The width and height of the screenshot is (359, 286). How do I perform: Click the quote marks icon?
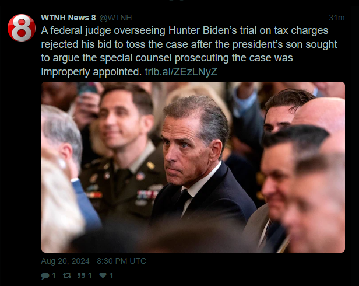point(81,275)
